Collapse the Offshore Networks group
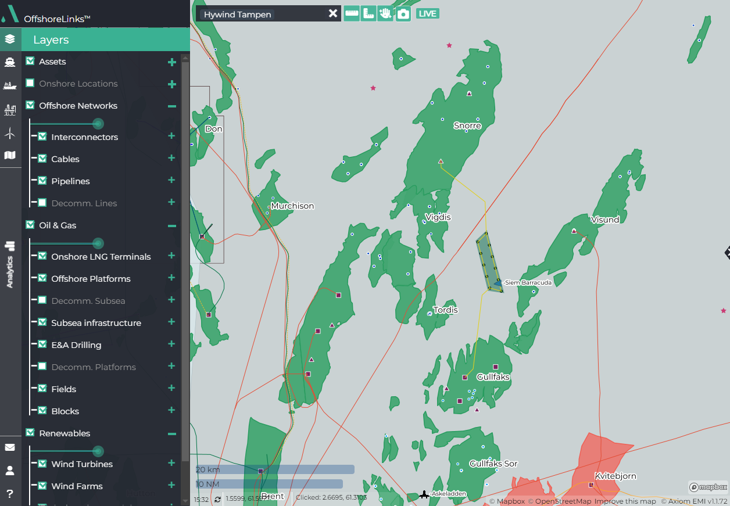The width and height of the screenshot is (730, 506). coord(171,106)
